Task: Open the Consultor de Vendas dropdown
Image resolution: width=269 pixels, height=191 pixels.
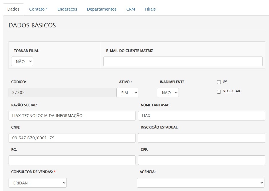Action: [38, 183]
